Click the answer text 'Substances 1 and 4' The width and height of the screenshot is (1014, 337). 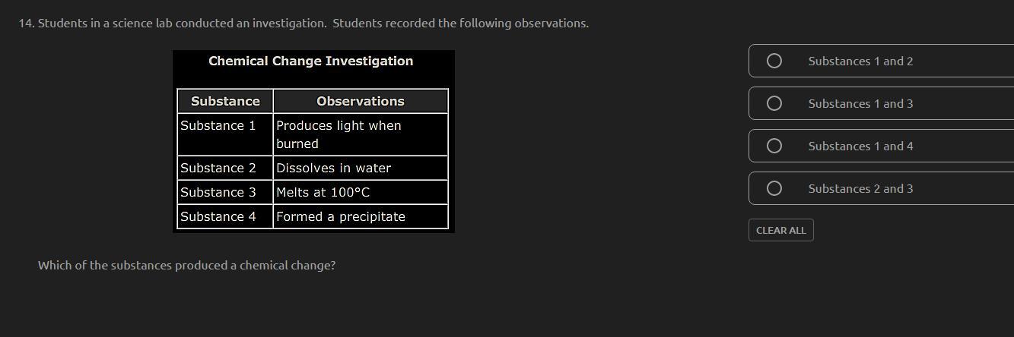click(x=860, y=146)
